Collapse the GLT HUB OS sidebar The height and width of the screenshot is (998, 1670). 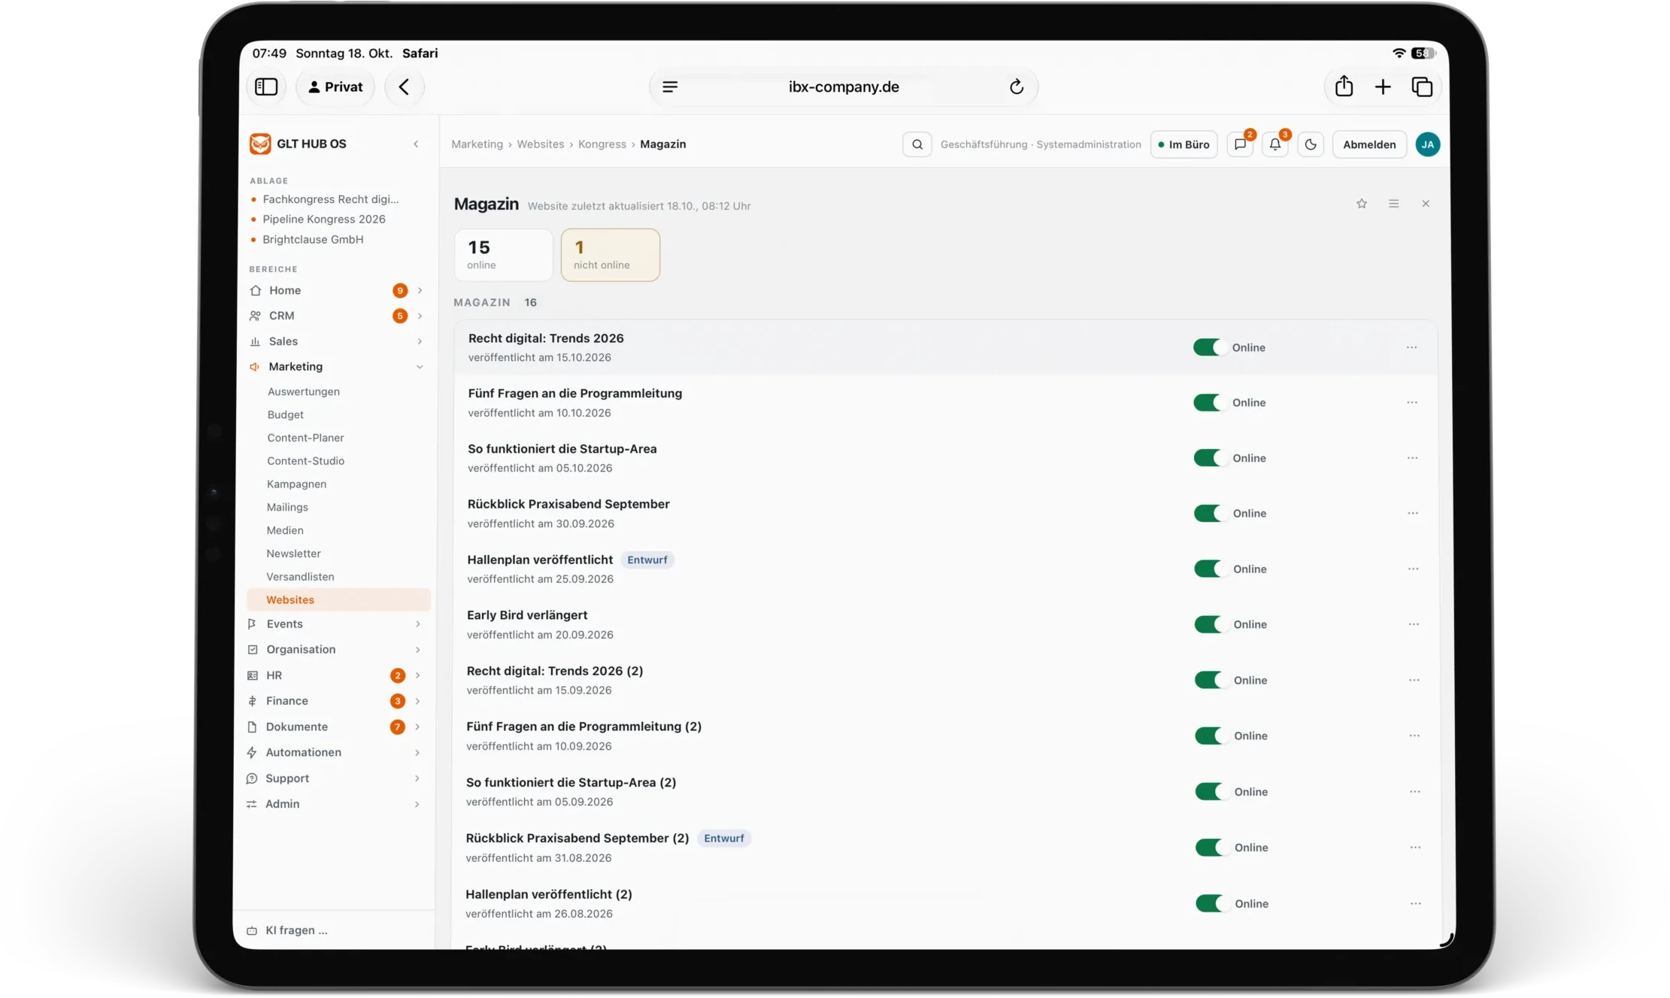click(x=416, y=144)
